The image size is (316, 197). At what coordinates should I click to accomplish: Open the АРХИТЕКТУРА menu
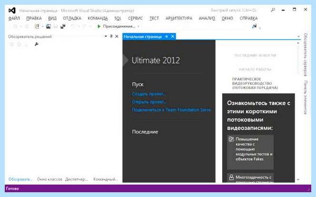click(179, 18)
